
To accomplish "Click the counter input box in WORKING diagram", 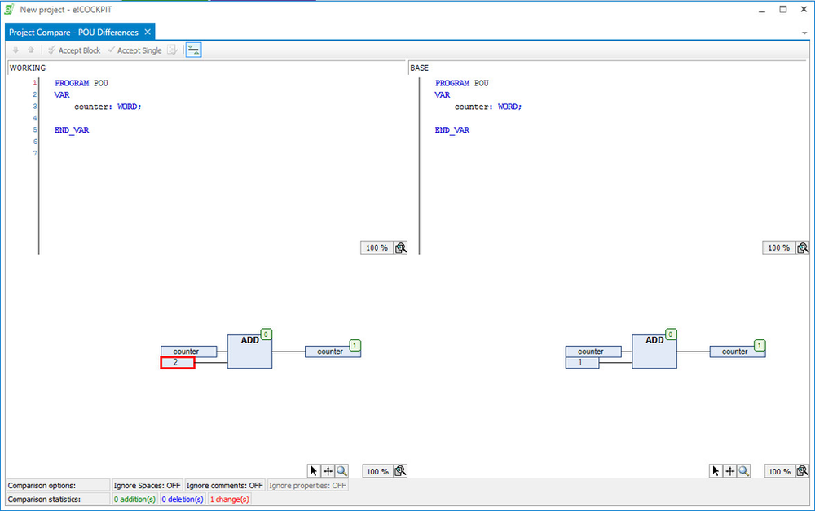I will [189, 352].
